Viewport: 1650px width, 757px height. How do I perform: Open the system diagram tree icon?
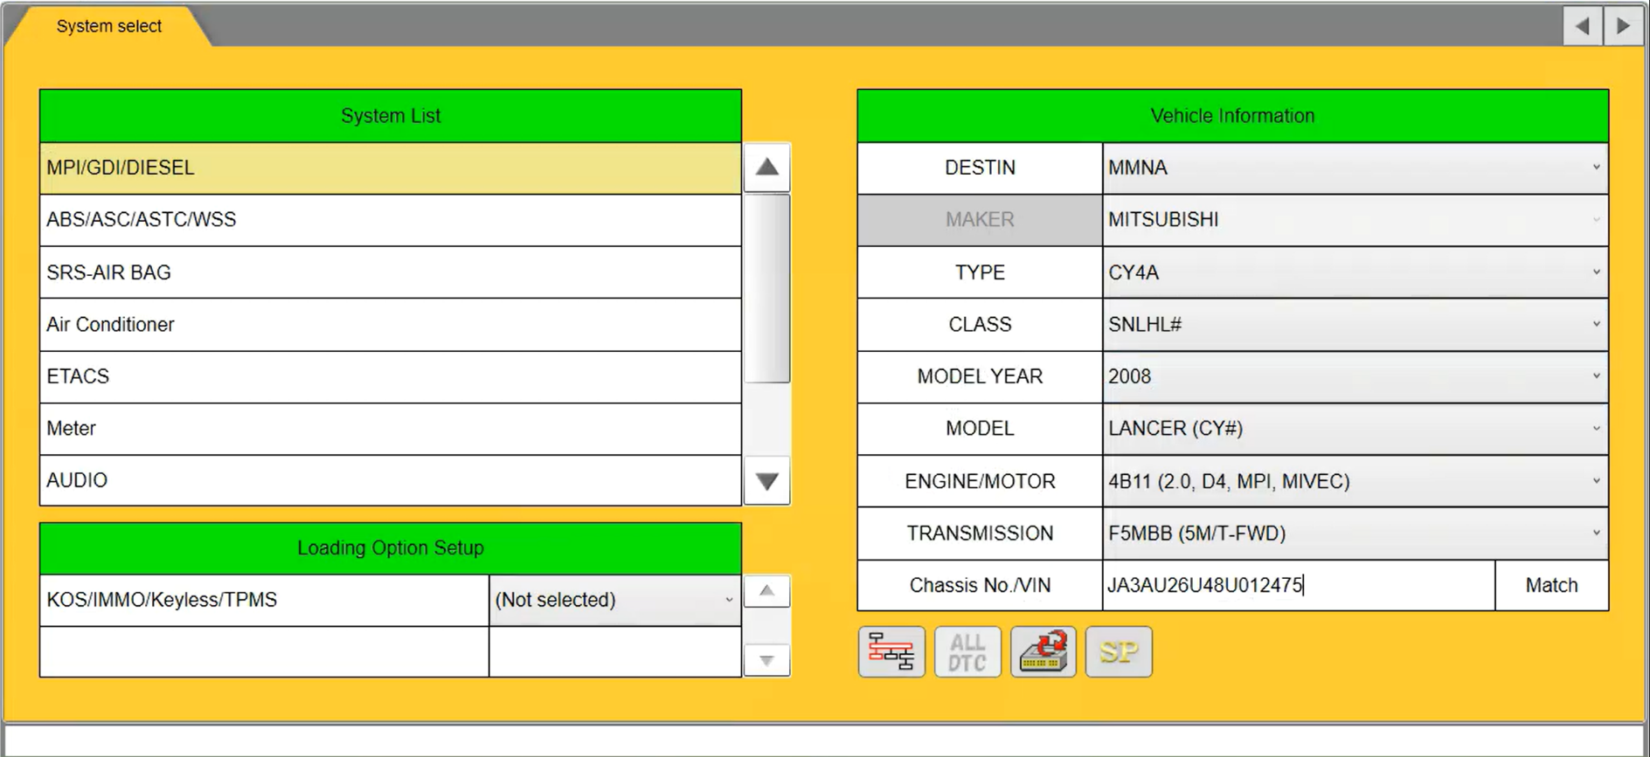coord(891,651)
